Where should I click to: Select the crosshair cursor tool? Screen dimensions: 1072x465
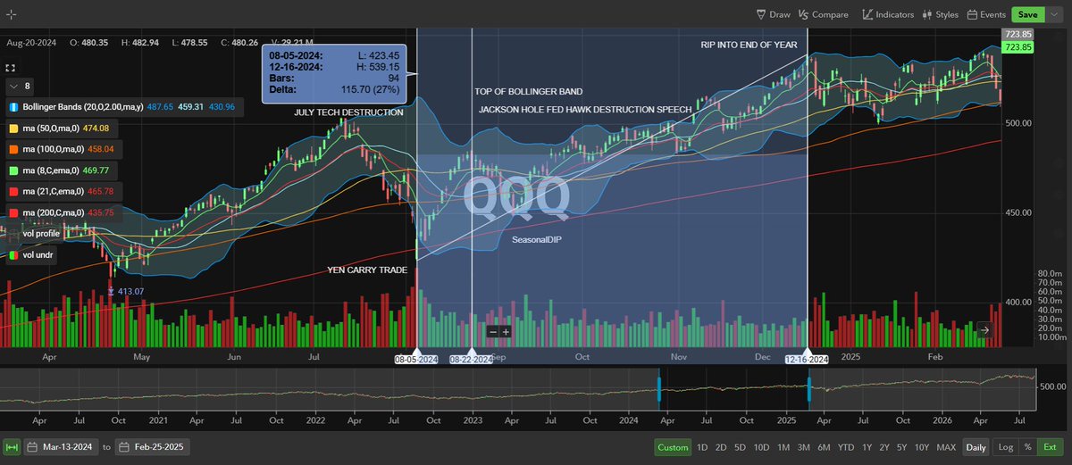pyautogui.click(x=10, y=15)
